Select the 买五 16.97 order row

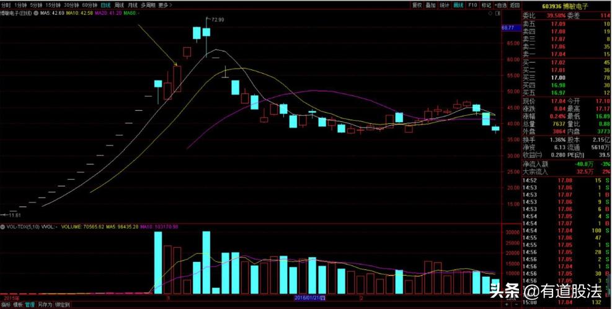coord(566,93)
